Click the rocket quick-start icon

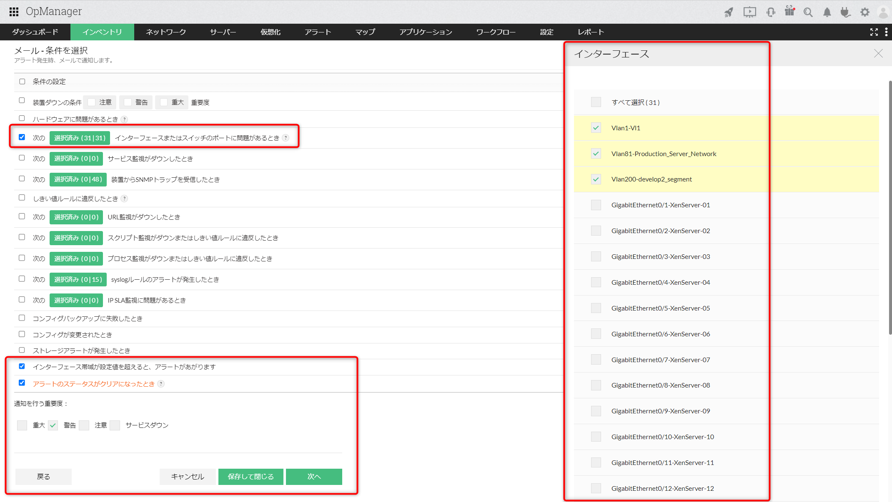click(x=729, y=12)
